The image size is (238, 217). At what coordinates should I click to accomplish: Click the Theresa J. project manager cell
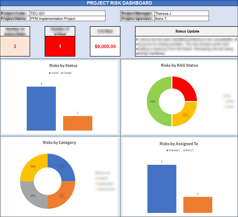tap(181, 14)
